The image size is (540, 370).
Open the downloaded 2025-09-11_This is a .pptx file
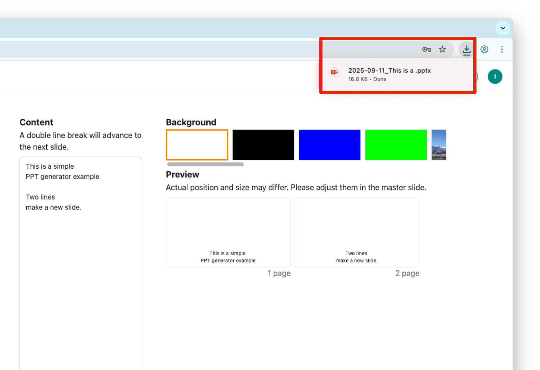point(389,70)
